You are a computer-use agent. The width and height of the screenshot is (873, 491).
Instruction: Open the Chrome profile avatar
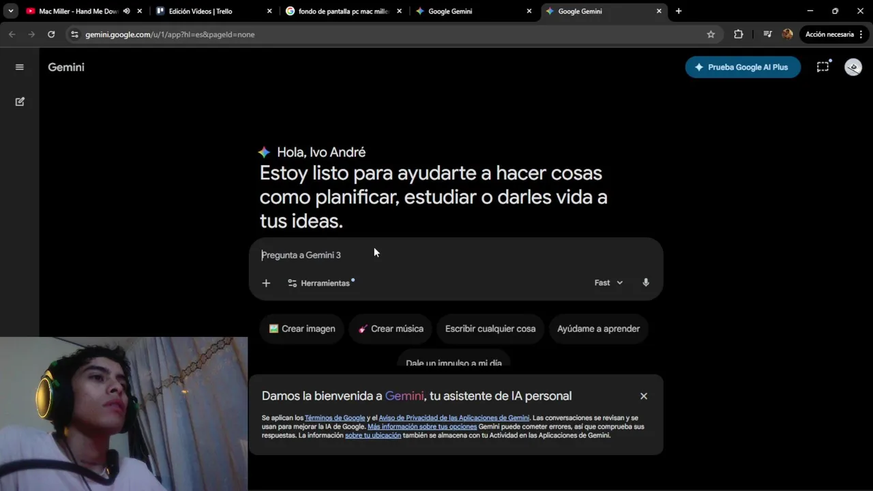tap(787, 34)
